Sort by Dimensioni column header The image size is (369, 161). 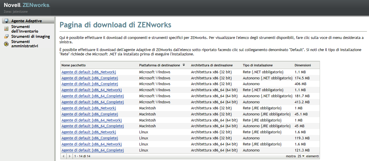[x=303, y=65]
